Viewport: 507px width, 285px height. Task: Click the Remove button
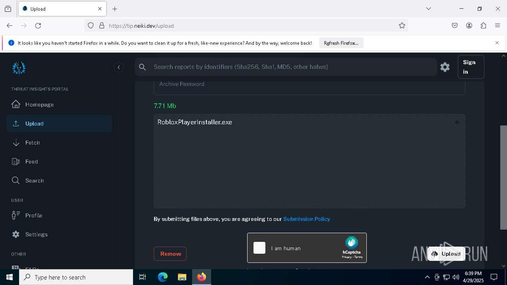click(170, 254)
